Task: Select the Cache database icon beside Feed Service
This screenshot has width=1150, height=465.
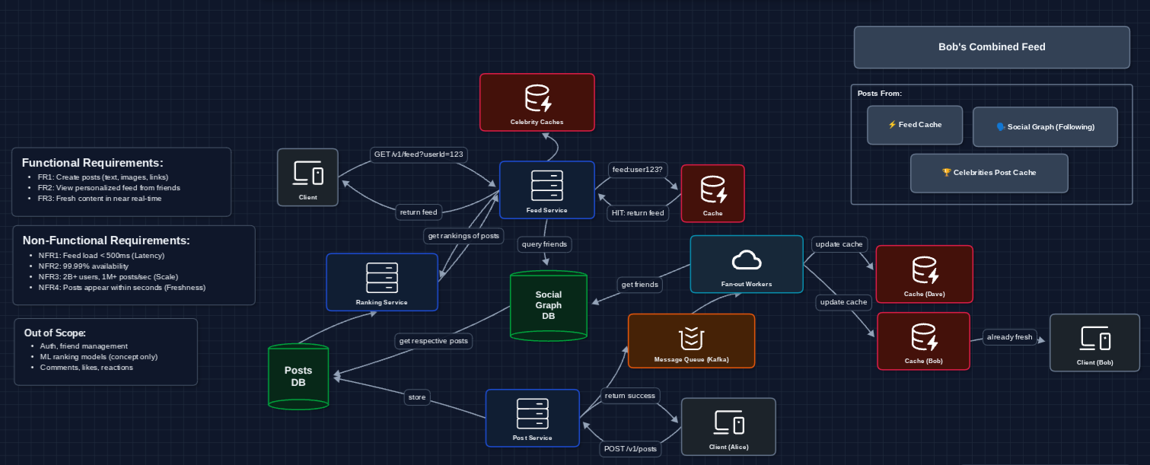Action: pyautogui.click(x=712, y=190)
